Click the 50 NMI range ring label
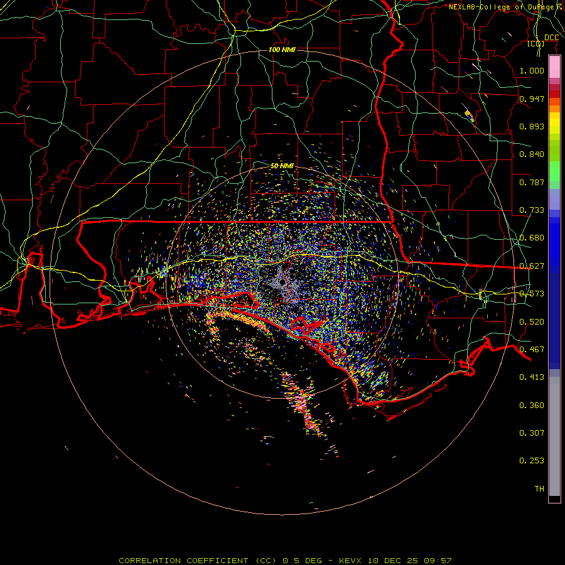 click(x=282, y=166)
